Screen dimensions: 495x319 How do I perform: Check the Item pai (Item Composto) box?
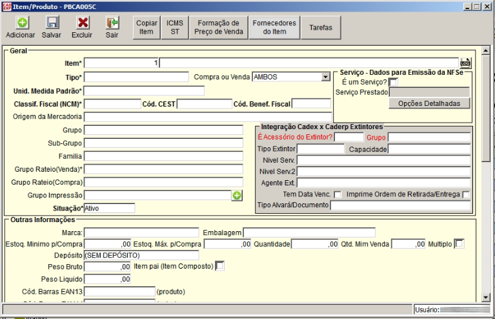(219, 266)
